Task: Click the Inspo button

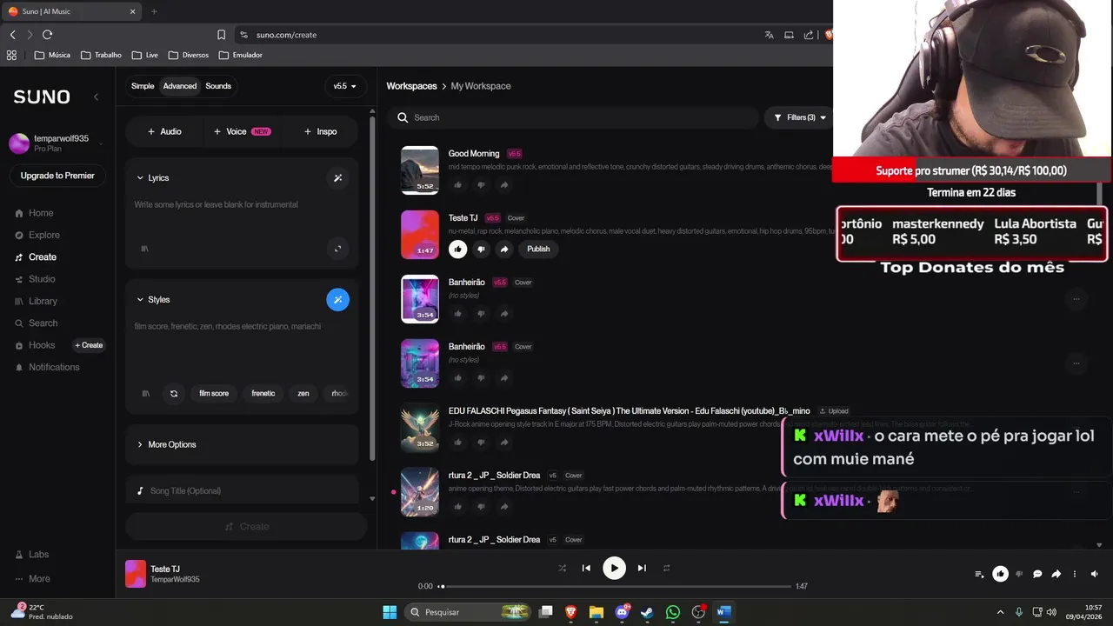Action: 320,131
